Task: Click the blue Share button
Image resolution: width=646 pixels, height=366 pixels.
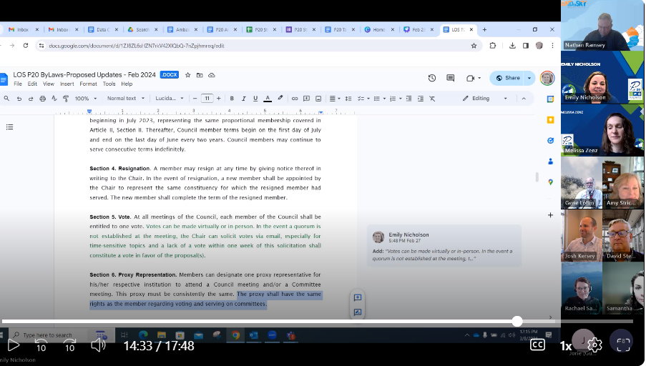Action: pos(508,78)
